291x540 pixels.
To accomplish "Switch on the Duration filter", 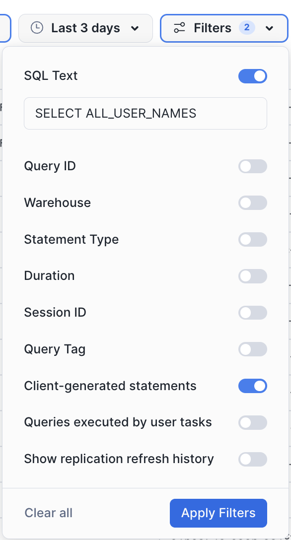I will 252,276.
